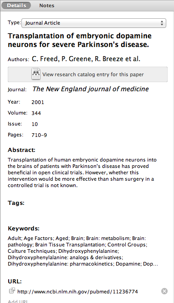Click the empty Tags field area
This screenshot has height=303, width=174.
87,213
